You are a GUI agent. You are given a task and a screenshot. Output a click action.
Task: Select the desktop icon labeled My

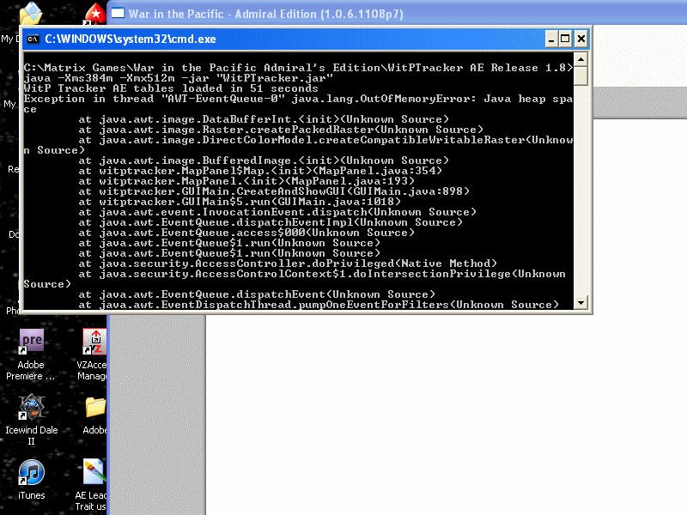[7, 103]
